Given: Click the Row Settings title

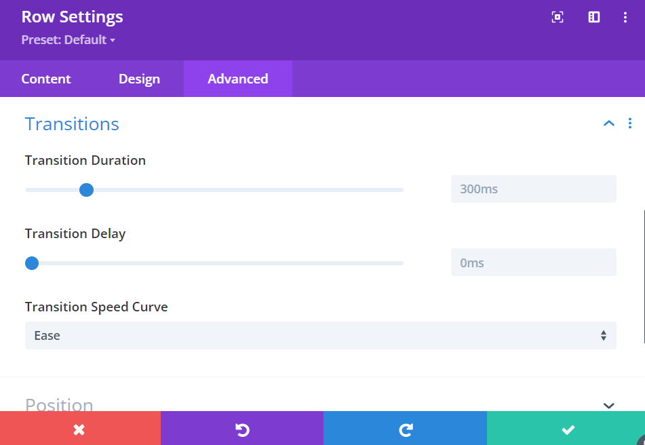Looking at the screenshot, I should coord(72,17).
